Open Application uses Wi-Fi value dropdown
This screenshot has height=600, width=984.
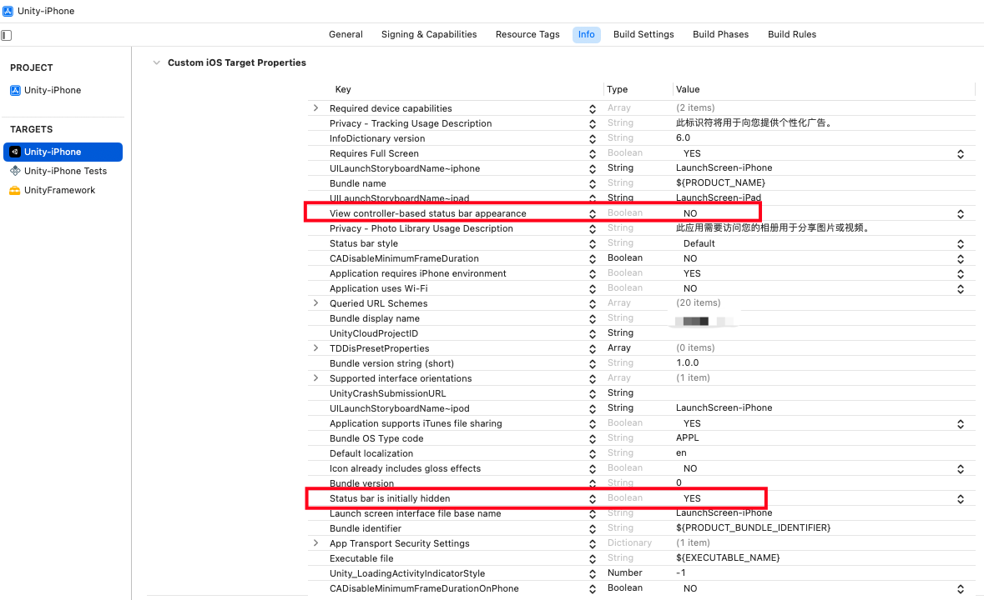click(x=960, y=289)
